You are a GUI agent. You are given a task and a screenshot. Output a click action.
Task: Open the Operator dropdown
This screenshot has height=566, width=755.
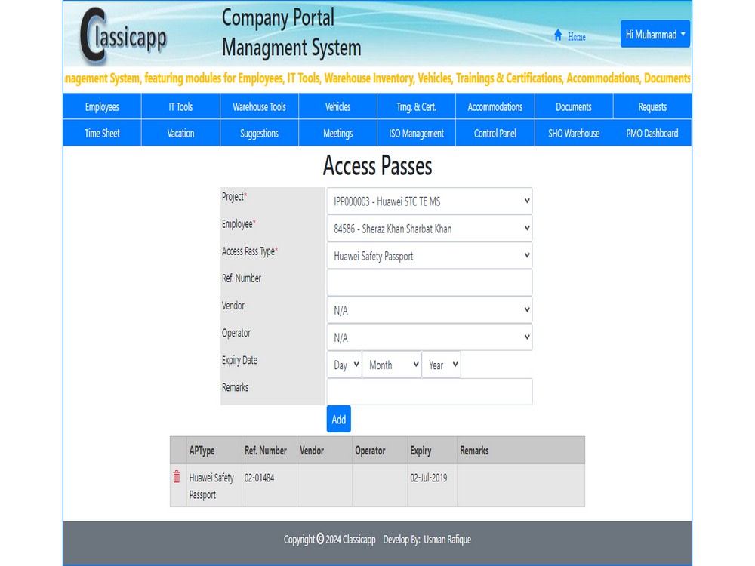coord(429,337)
